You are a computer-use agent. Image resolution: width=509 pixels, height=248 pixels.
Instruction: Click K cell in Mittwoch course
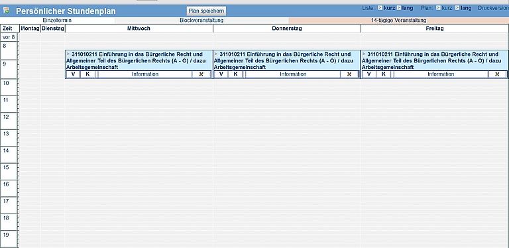[87, 74]
